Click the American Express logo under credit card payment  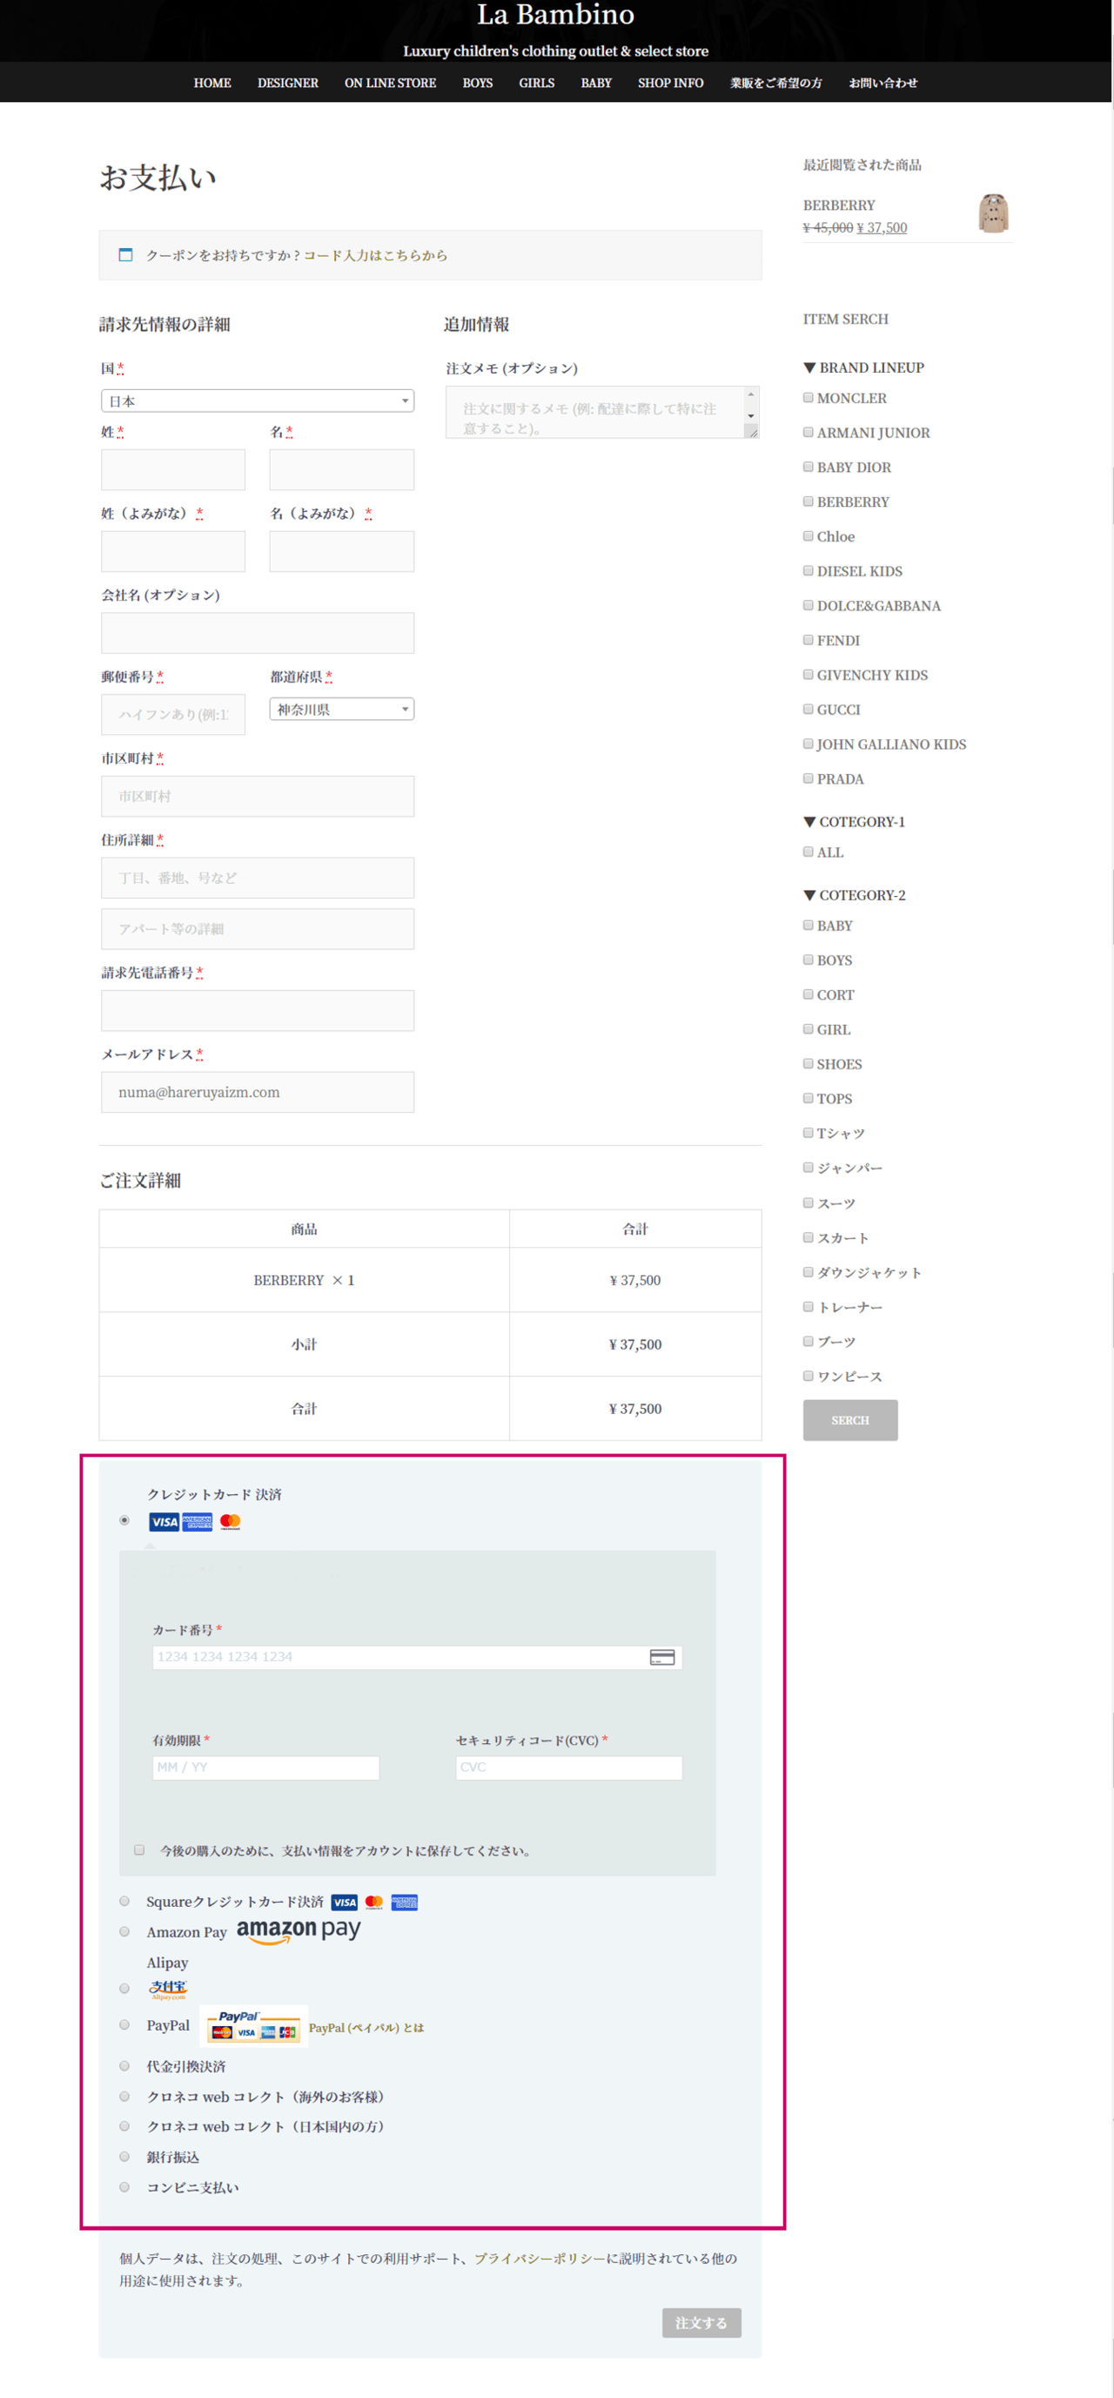tap(198, 1521)
